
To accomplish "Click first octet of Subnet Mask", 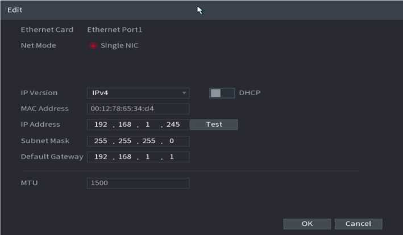I will click(100, 140).
